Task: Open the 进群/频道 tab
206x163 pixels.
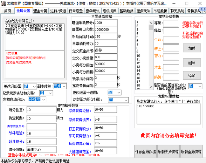Action: [x=58, y=11]
